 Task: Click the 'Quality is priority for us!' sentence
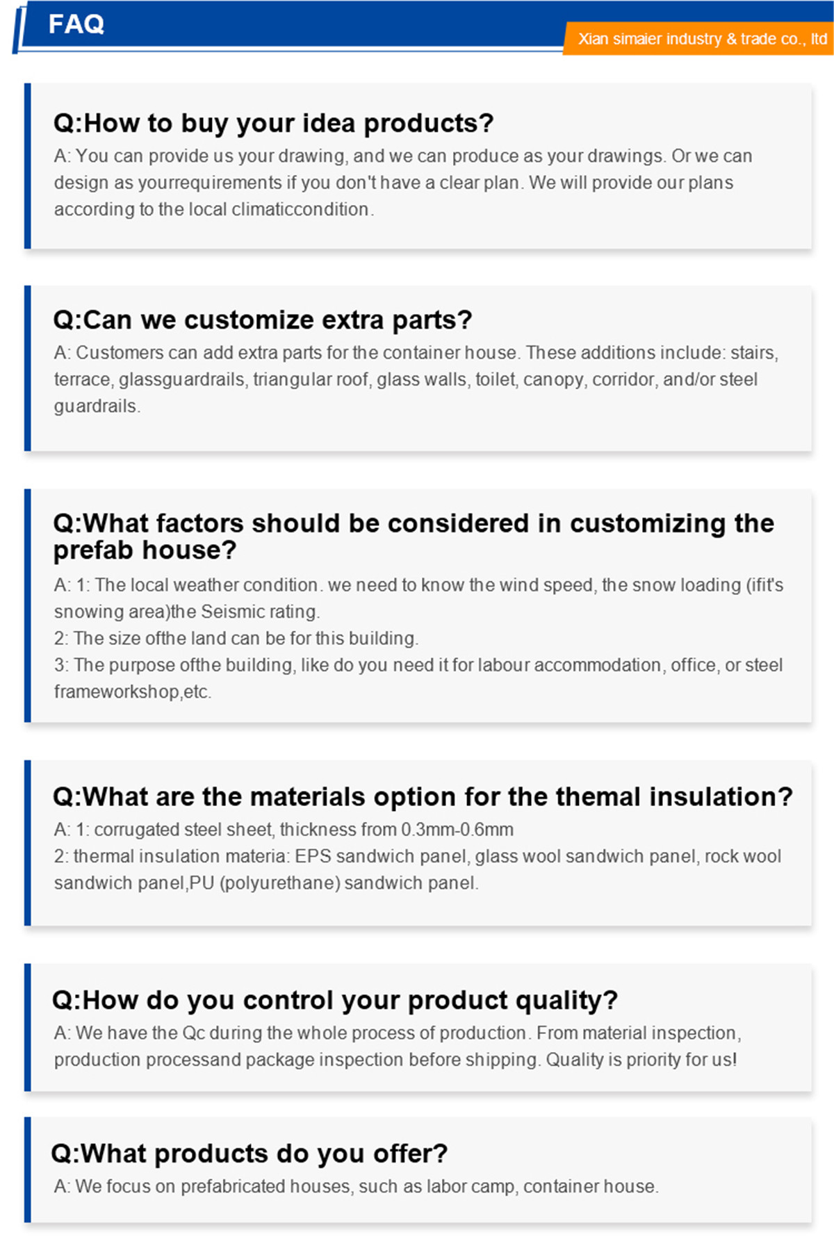[641, 1060]
